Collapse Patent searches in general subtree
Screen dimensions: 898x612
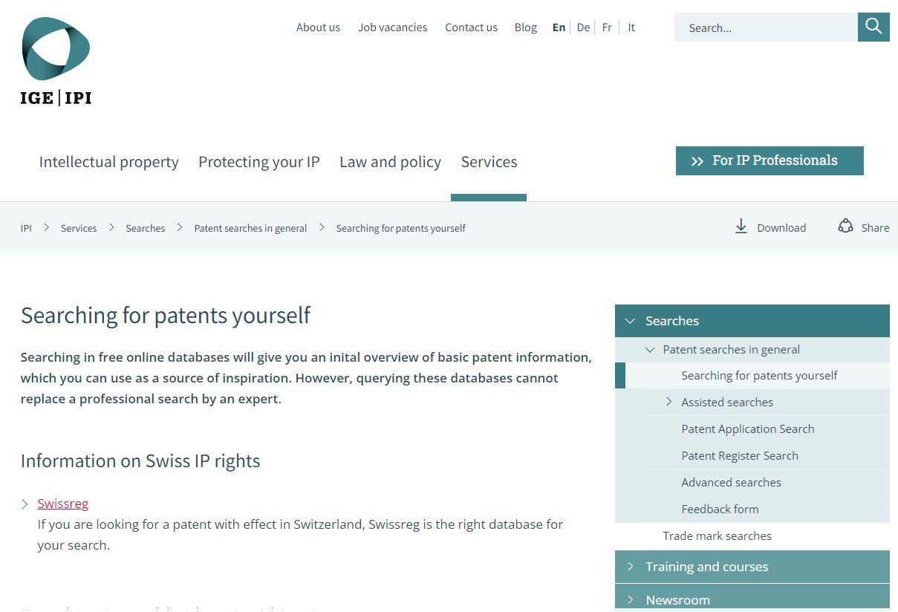pos(650,350)
